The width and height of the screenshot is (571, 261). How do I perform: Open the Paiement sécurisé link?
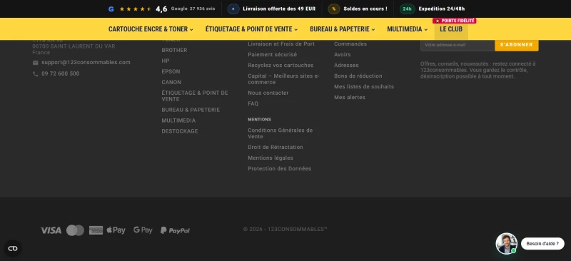click(273, 55)
